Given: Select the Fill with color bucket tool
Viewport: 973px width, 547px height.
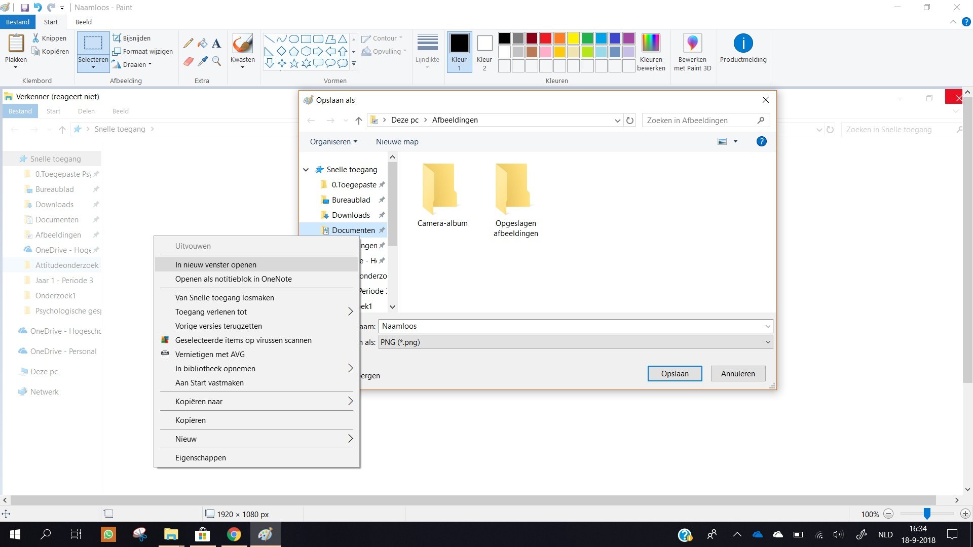Looking at the screenshot, I should coord(202,44).
